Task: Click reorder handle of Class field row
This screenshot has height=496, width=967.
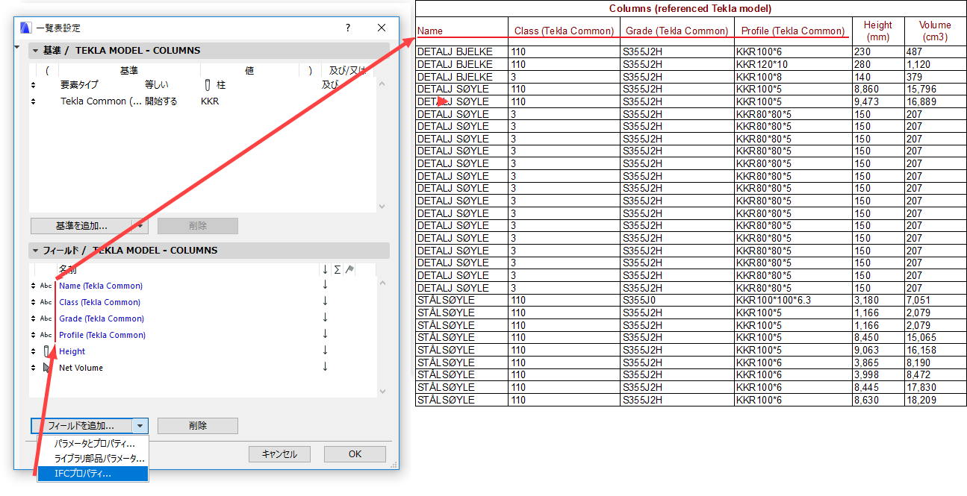Action: [33, 302]
